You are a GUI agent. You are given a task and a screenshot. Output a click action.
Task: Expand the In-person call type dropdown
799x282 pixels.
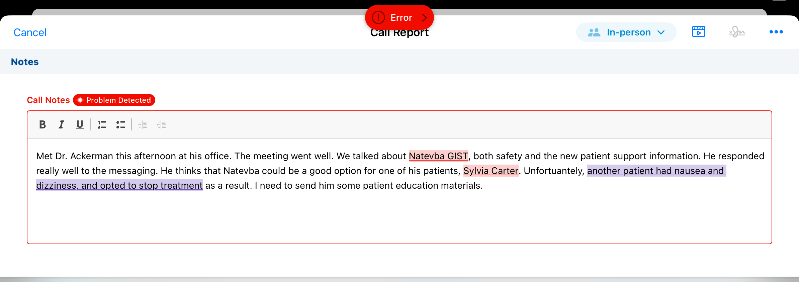(626, 32)
